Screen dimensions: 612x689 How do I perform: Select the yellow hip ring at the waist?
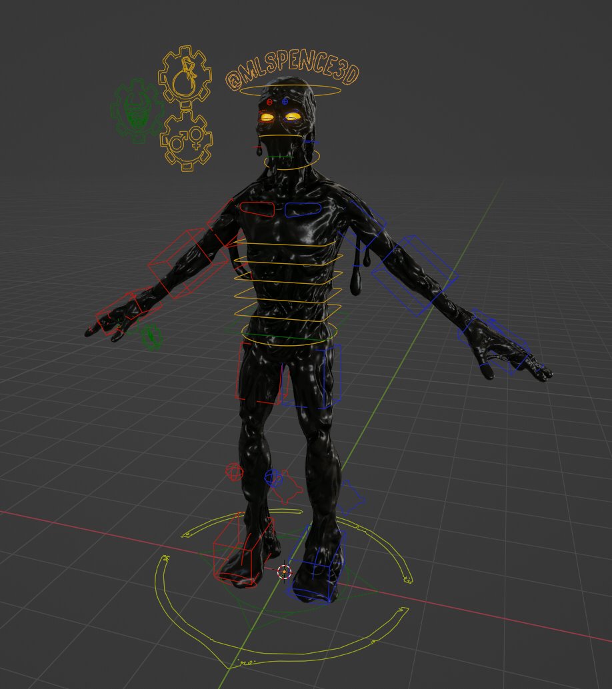289,333
